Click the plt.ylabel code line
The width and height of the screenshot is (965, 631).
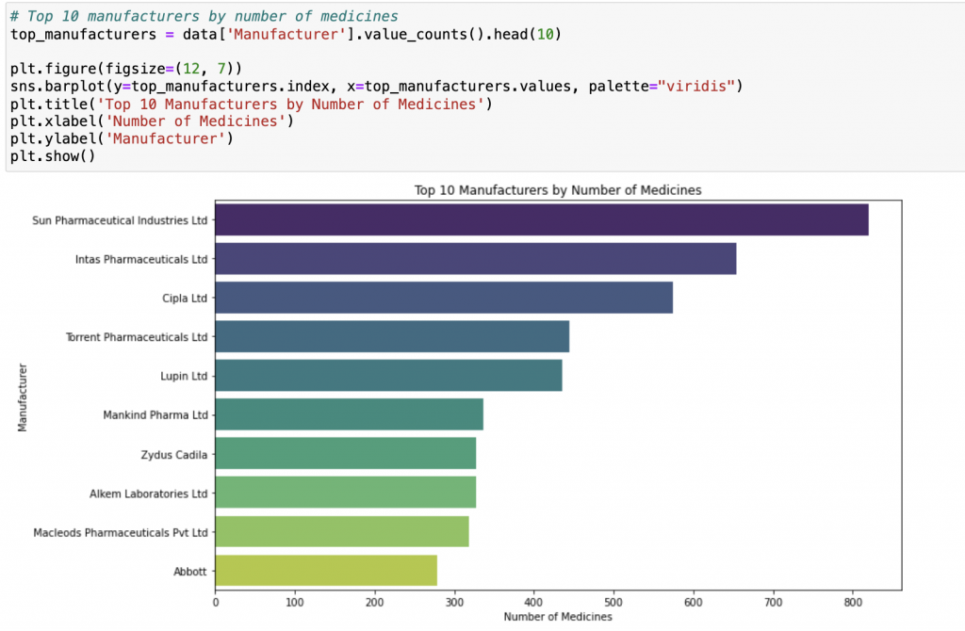122,138
